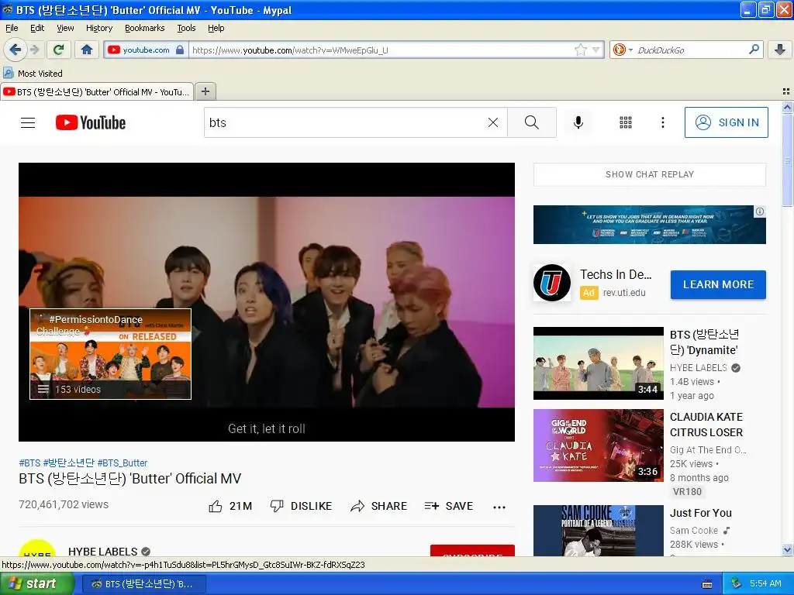Open the View menu

65,28
